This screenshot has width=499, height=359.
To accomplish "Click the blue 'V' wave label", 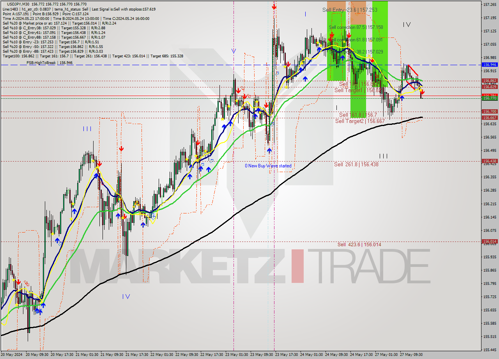I will coord(234,51).
